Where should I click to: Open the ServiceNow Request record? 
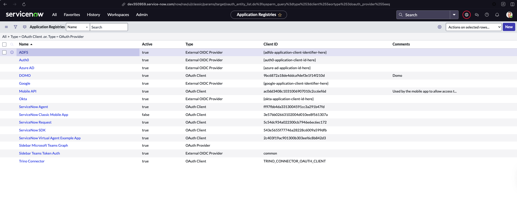click(35, 122)
